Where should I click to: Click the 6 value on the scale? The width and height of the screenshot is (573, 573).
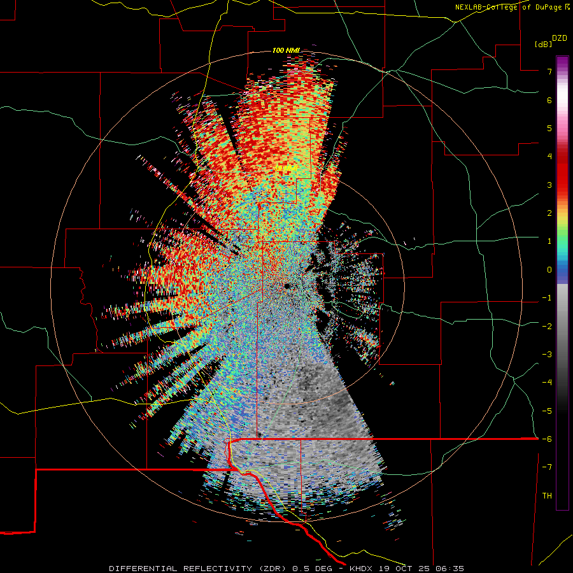tap(549, 100)
